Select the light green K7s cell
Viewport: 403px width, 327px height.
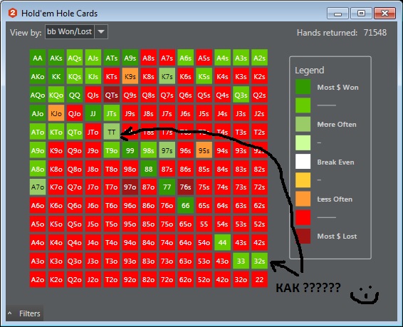click(167, 76)
